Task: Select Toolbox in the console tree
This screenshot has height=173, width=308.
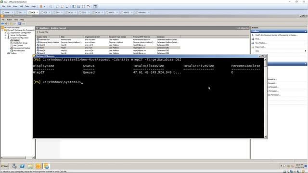Action: pos(13,53)
